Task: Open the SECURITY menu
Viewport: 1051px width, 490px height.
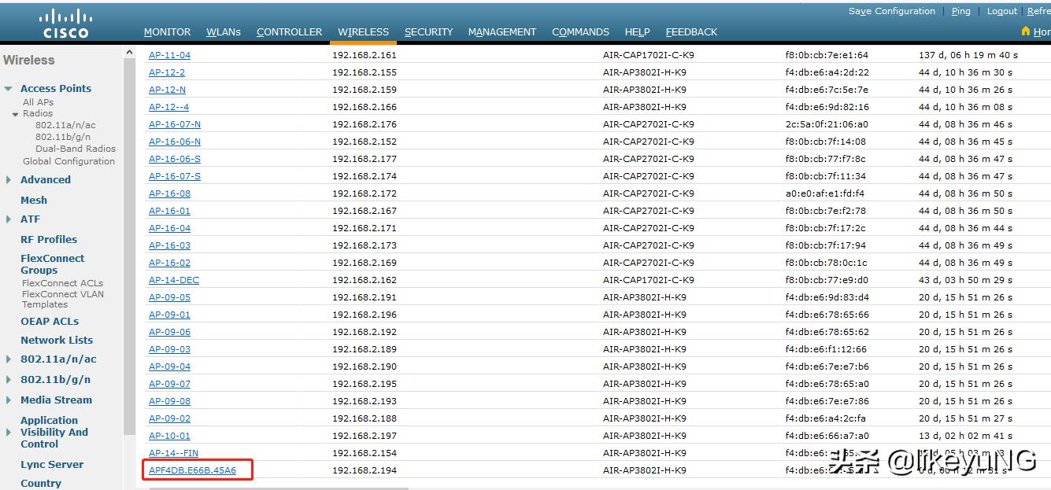Action: pyautogui.click(x=428, y=32)
